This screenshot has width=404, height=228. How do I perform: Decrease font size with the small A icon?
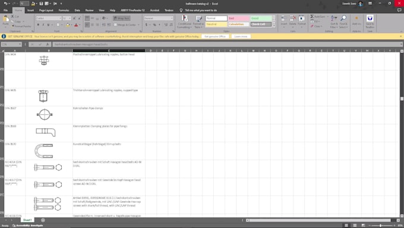pos(80,18)
